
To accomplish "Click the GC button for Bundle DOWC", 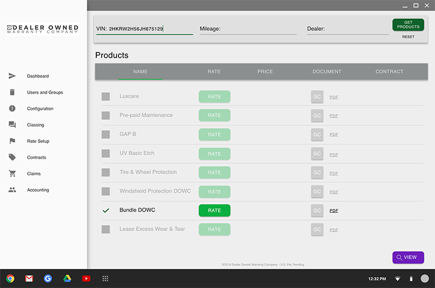I will coord(317,210).
